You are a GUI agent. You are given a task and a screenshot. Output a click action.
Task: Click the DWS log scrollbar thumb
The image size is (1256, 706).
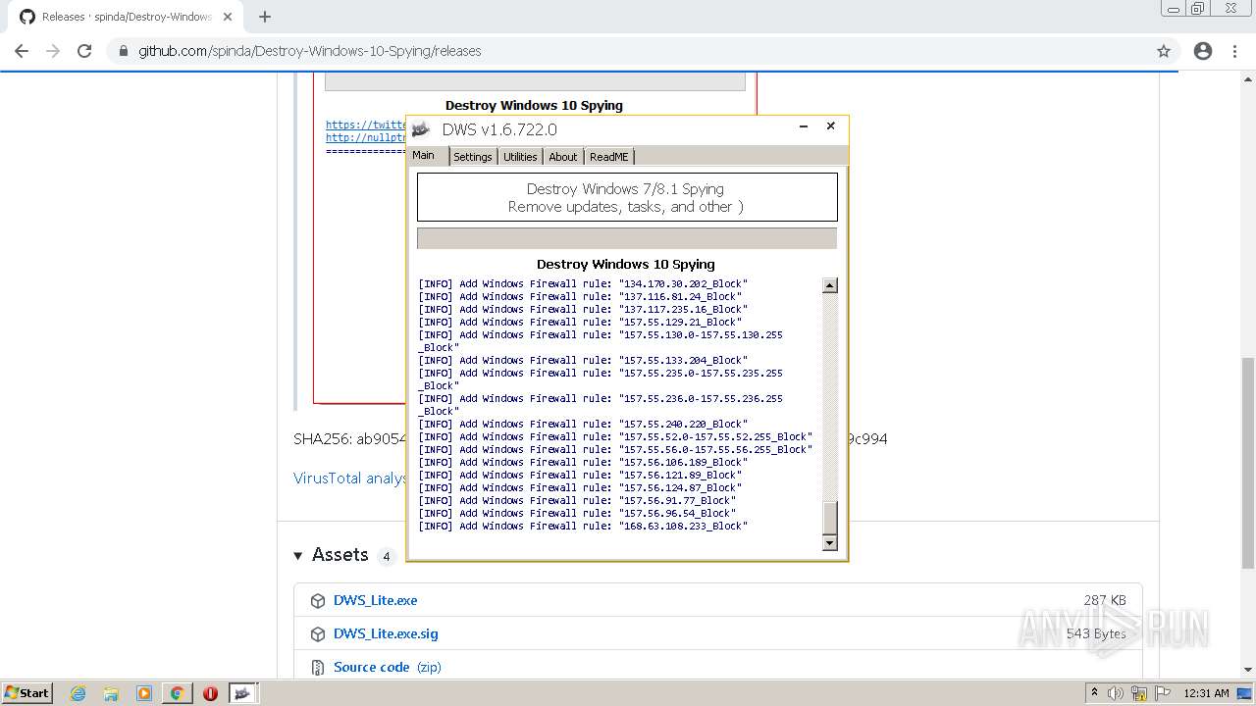(829, 517)
